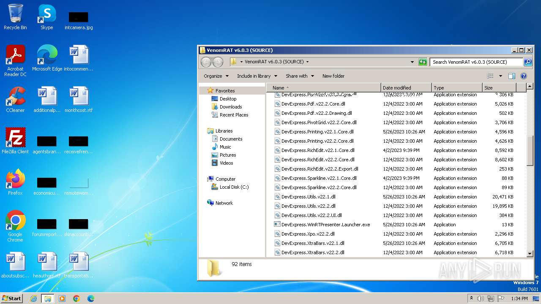Select Libraries in navigation pane

click(x=224, y=131)
